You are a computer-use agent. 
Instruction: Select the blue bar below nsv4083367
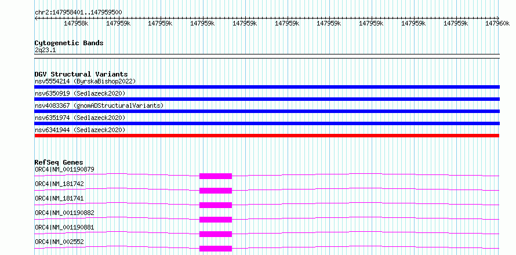pyautogui.click(x=267, y=111)
